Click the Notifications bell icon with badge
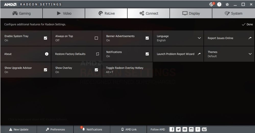 tap(83, 129)
